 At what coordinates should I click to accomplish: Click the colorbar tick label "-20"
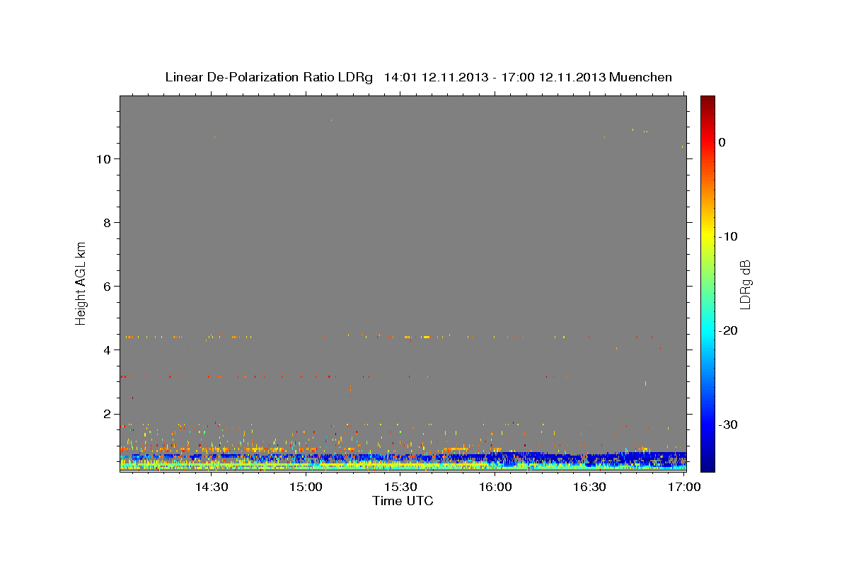(x=728, y=330)
